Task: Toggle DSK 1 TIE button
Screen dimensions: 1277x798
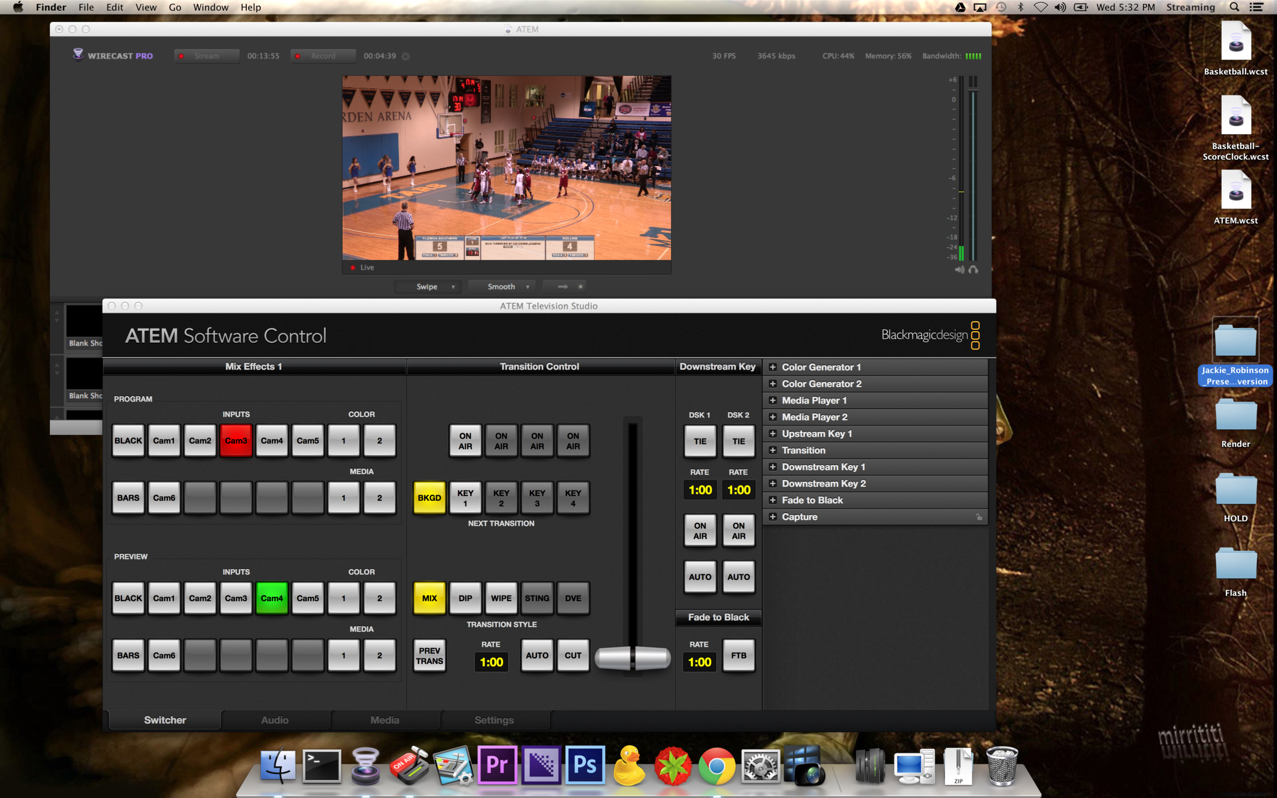Action: pos(700,441)
